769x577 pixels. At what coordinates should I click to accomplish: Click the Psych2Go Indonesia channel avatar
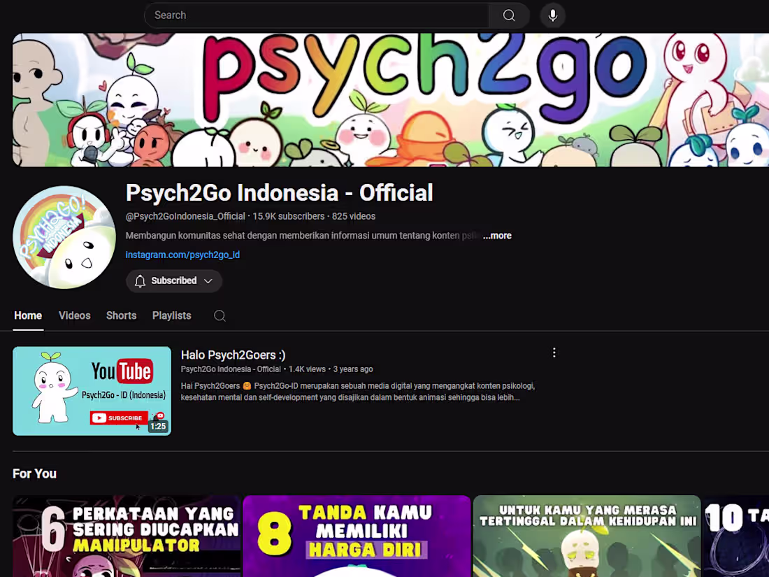pyautogui.click(x=64, y=236)
